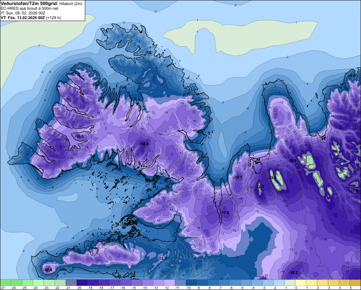Click the legend number -18
The image size is (361, 290).
point(101,288)
